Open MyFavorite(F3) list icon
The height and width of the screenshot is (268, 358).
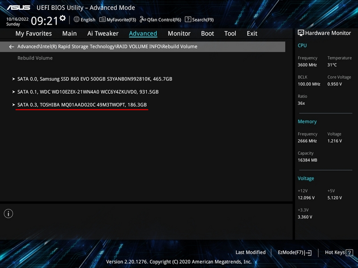[x=102, y=20]
